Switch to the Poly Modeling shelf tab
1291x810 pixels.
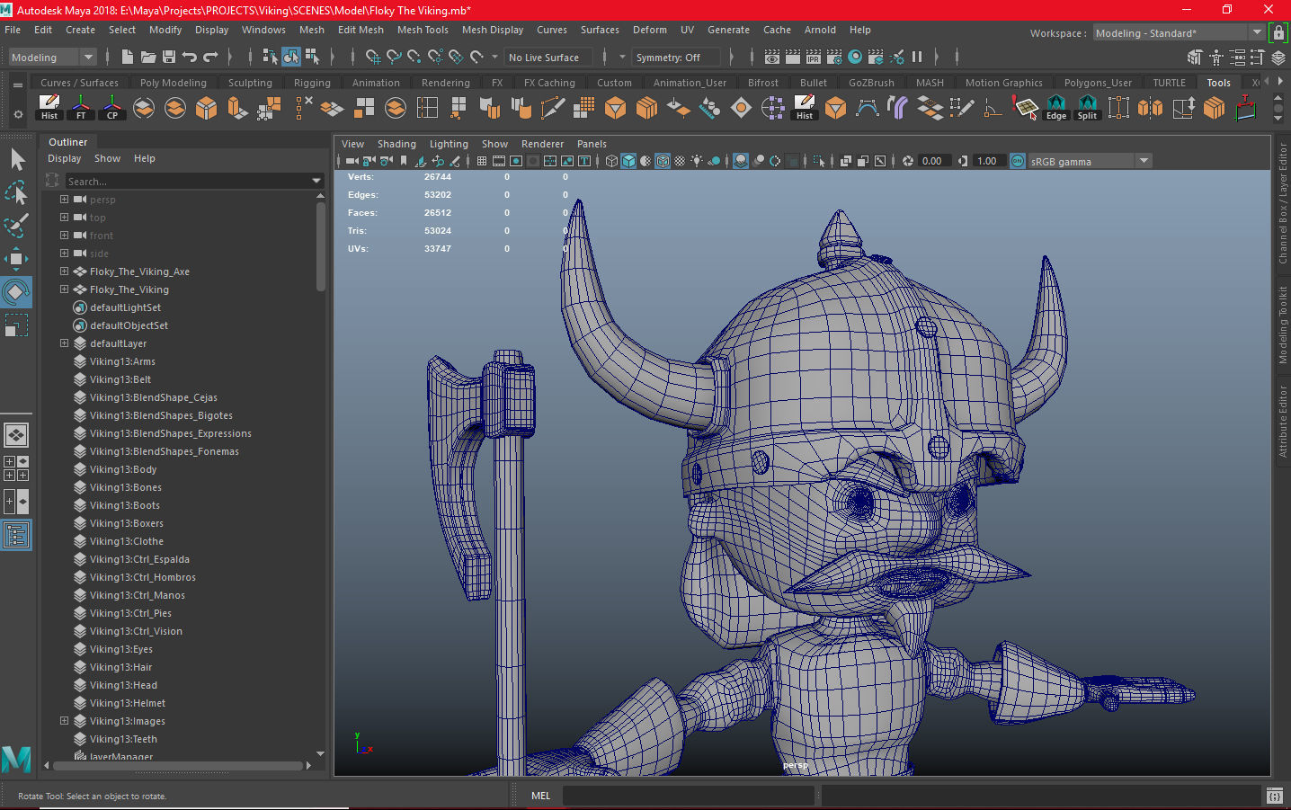point(174,83)
